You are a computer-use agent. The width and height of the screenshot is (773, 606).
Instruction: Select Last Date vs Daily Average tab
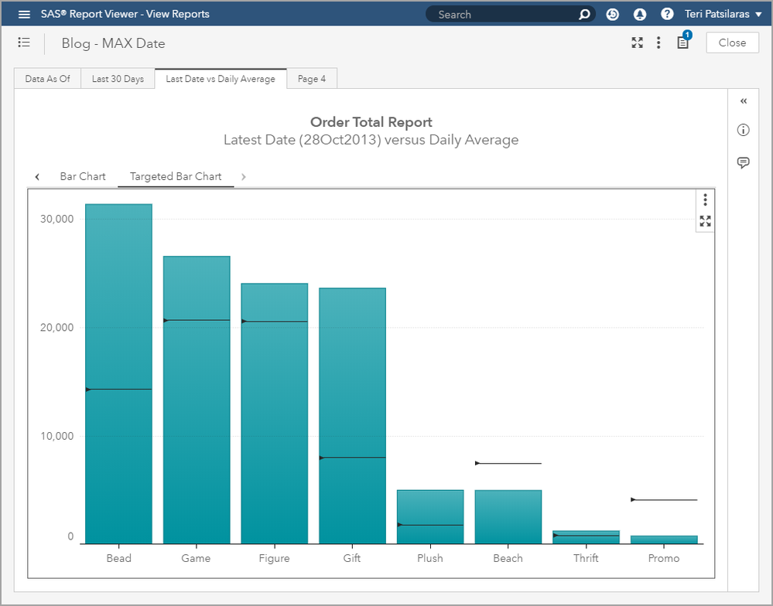pos(221,79)
